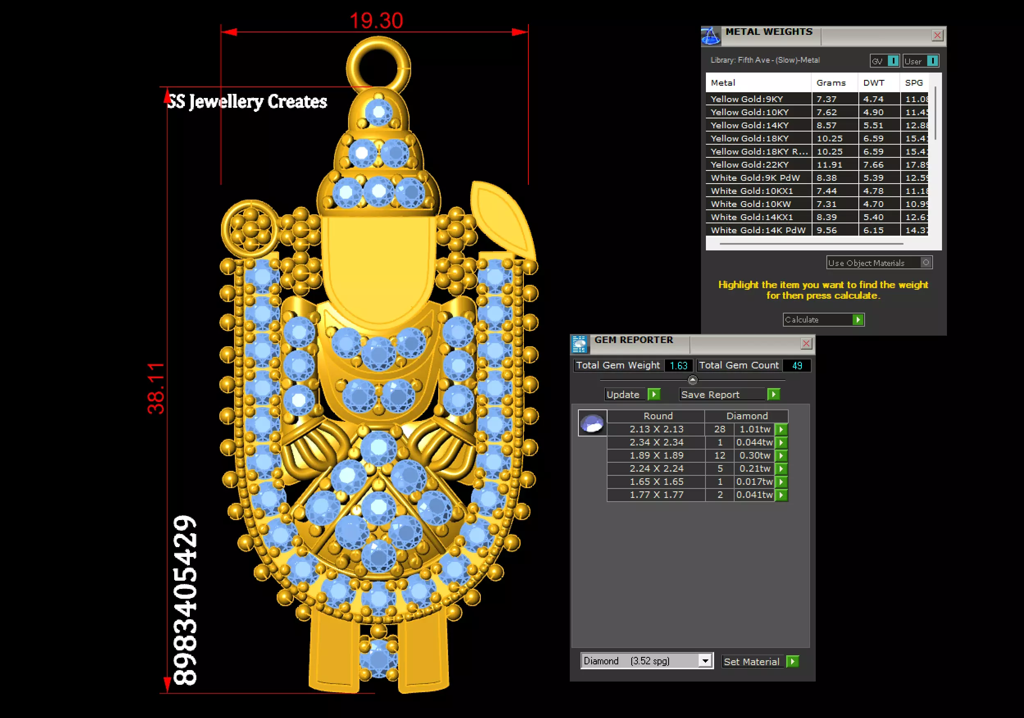
Task: Click green arrow for 1.65 X 1.65 row
Action: 781,482
